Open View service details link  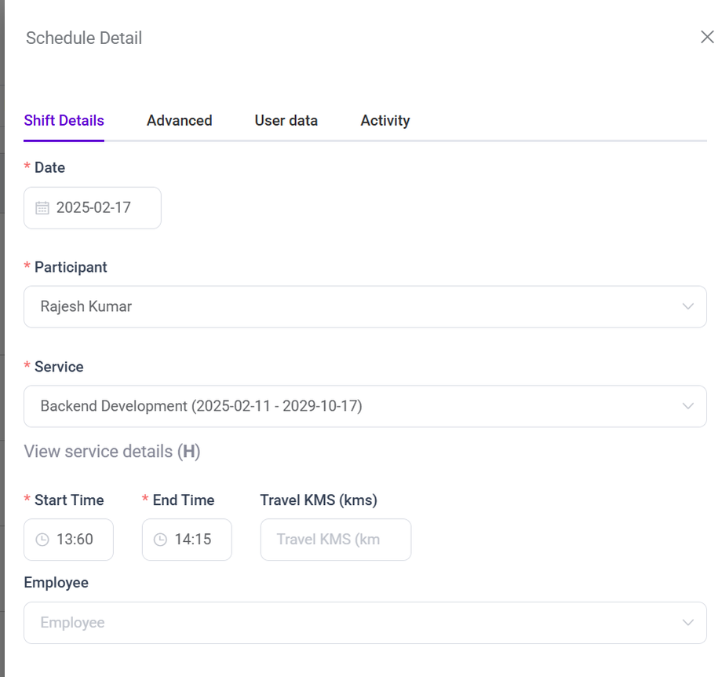tap(111, 452)
